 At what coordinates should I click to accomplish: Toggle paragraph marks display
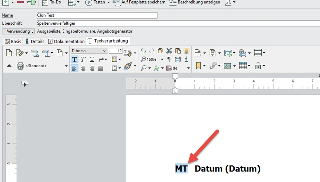(169, 59)
